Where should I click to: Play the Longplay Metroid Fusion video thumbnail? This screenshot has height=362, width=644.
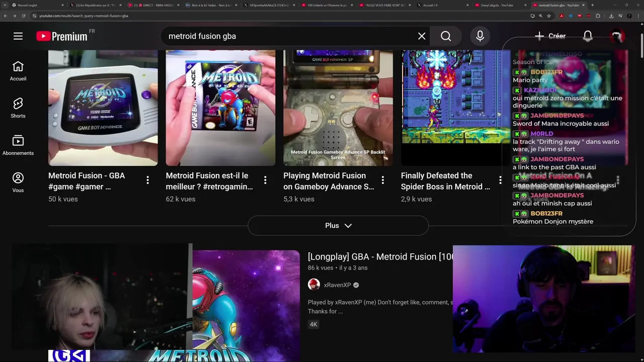click(246, 306)
